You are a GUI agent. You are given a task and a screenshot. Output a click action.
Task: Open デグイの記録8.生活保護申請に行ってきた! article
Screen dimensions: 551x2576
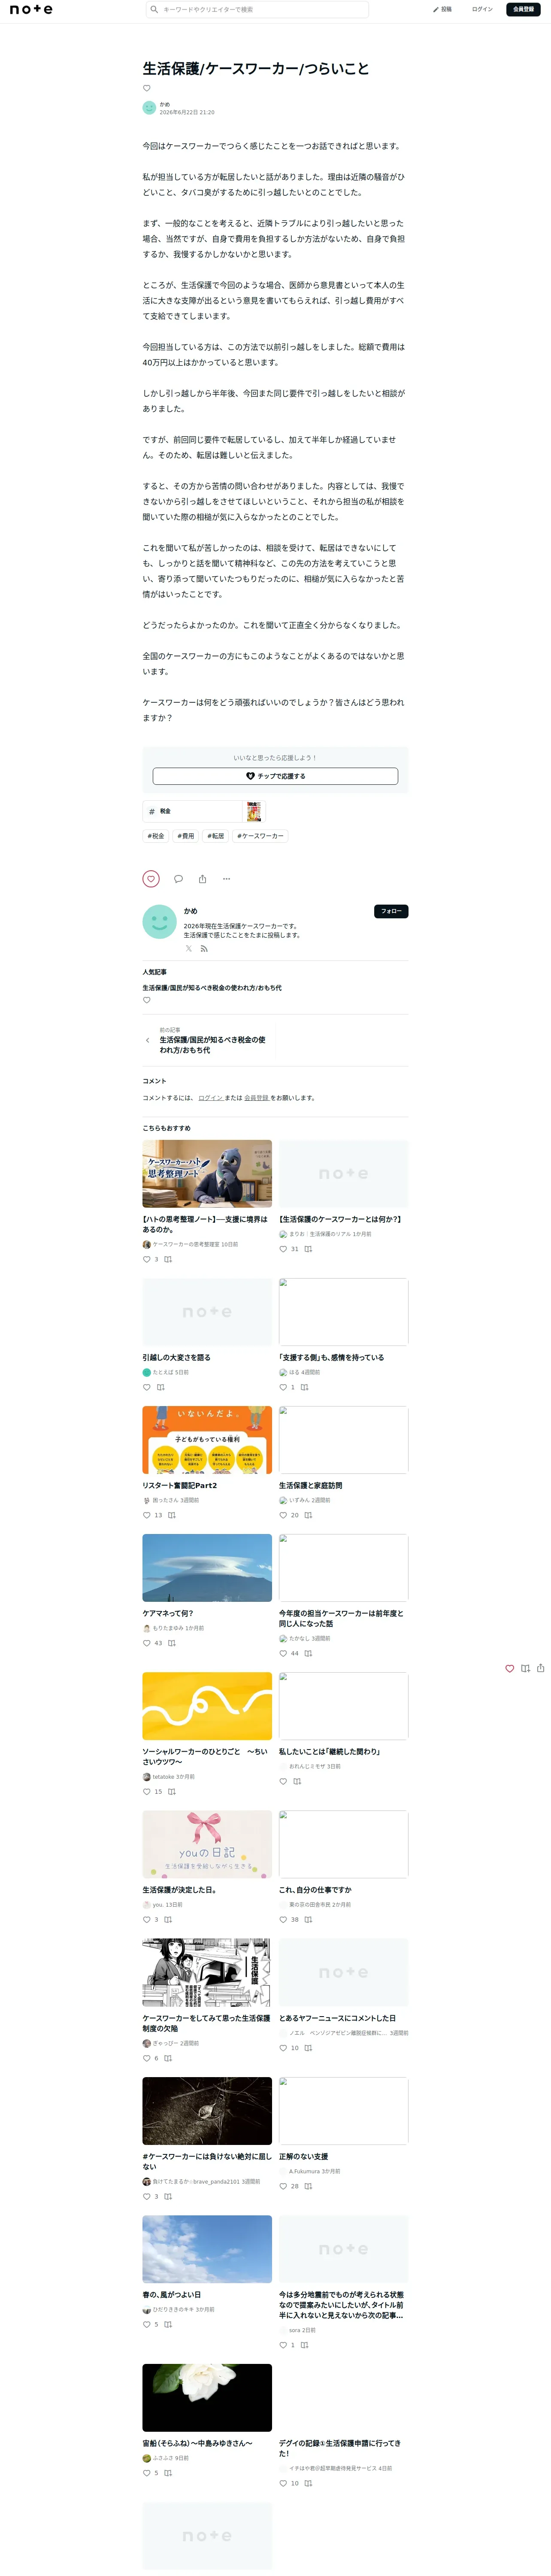[x=340, y=2448]
